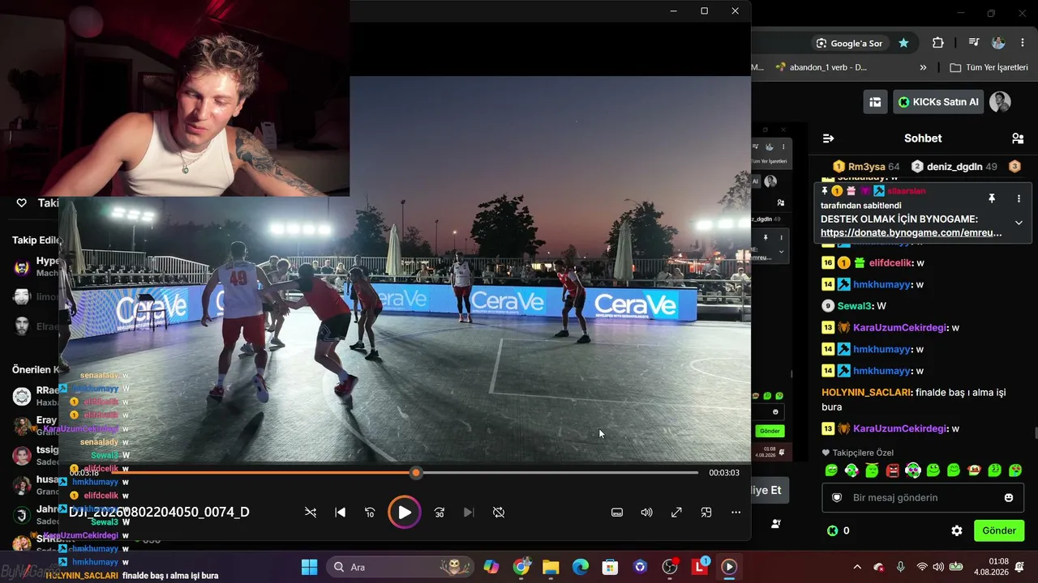1038x583 pixels.
Task: Open the media player volume control
Action: pyautogui.click(x=646, y=513)
